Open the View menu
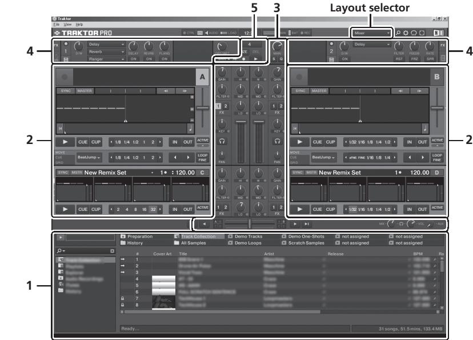 tap(67, 25)
